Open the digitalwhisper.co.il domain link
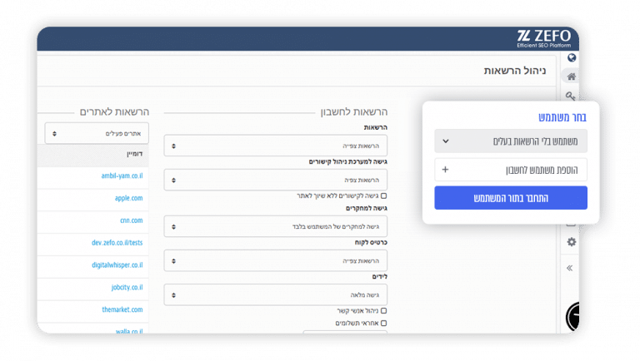Screen dimensions: 640x361 [117, 265]
